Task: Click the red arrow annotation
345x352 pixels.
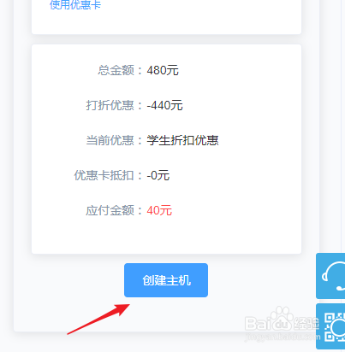Action: click(98, 319)
